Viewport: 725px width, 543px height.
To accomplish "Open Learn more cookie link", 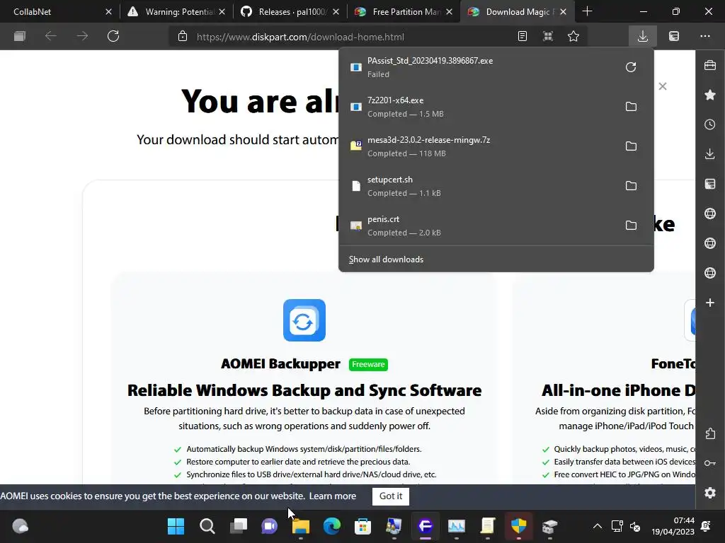I will point(333,496).
